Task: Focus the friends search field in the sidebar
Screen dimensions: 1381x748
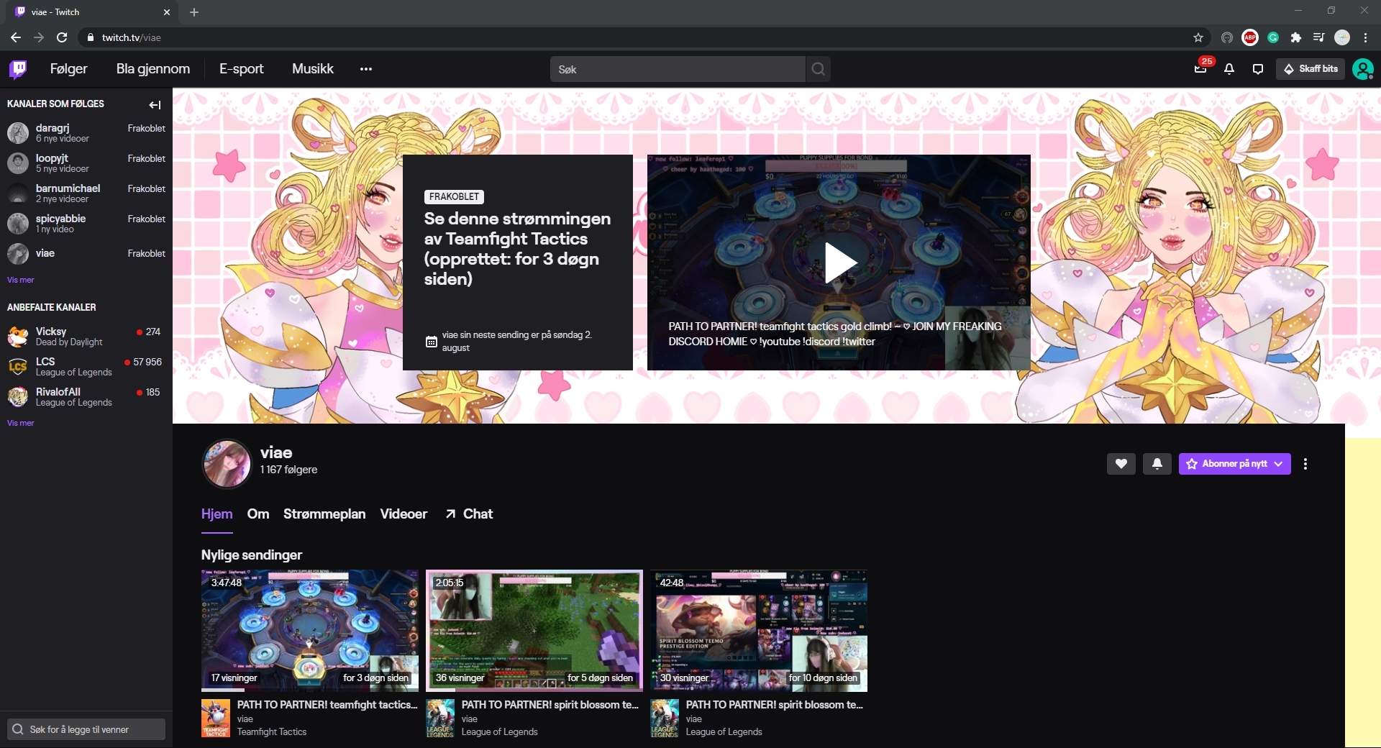Action: 86,729
